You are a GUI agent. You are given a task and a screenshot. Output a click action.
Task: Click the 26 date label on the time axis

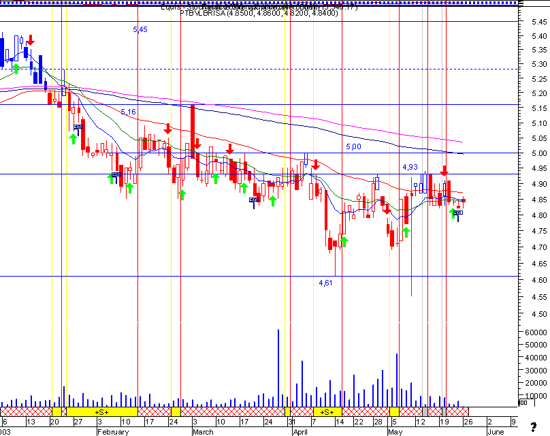click(468, 422)
